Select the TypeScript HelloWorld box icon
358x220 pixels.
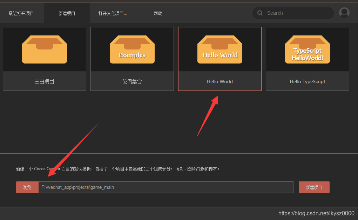pyautogui.click(x=308, y=49)
